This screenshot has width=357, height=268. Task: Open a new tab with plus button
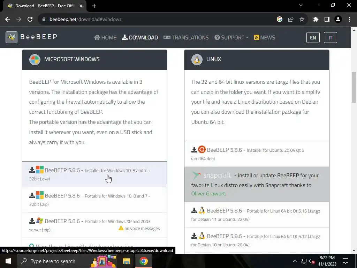pyautogui.click(x=94, y=6)
